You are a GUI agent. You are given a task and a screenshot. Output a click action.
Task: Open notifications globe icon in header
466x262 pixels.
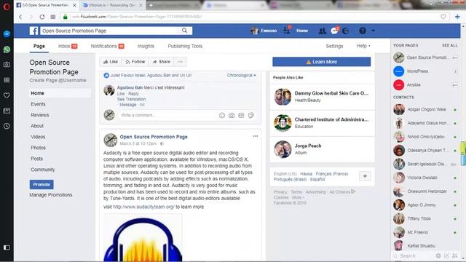click(346, 31)
